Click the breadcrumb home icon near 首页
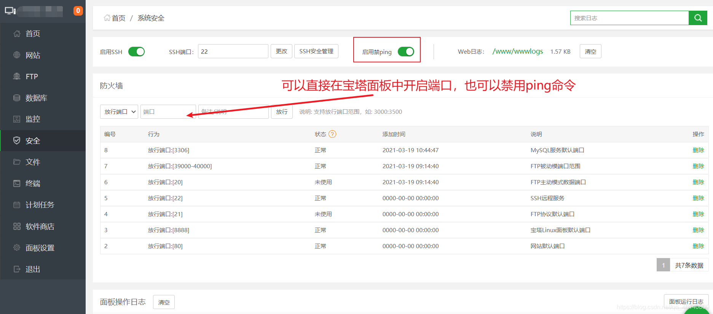 [x=107, y=18]
